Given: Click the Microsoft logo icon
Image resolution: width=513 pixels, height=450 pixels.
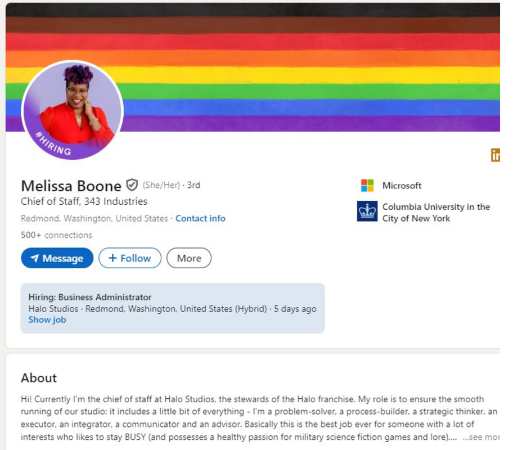Looking at the screenshot, I should [367, 186].
